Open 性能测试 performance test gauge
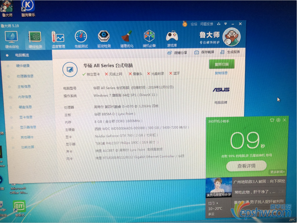The height and width of the screenshot is (223, 297). 81,39
